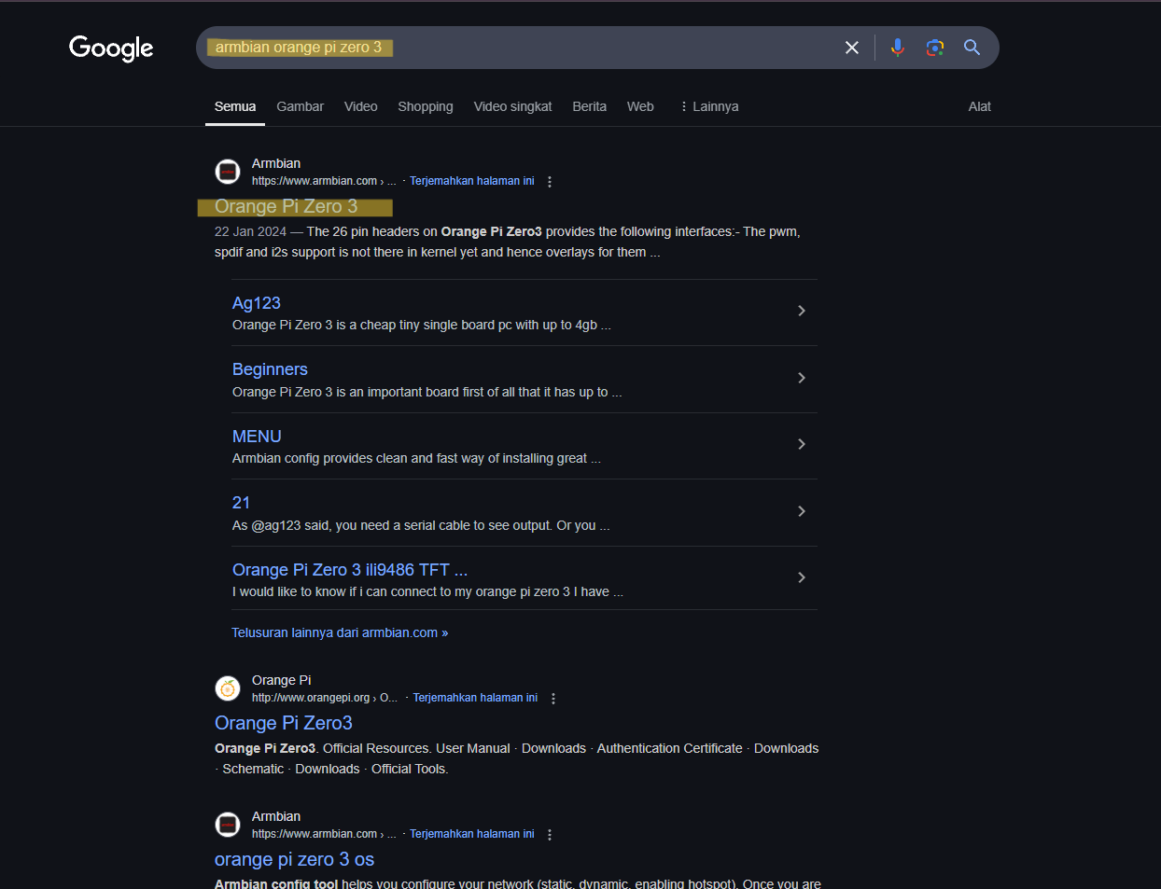Open three-dot options for first Armbian result
The width and height of the screenshot is (1161, 889).
pos(550,182)
